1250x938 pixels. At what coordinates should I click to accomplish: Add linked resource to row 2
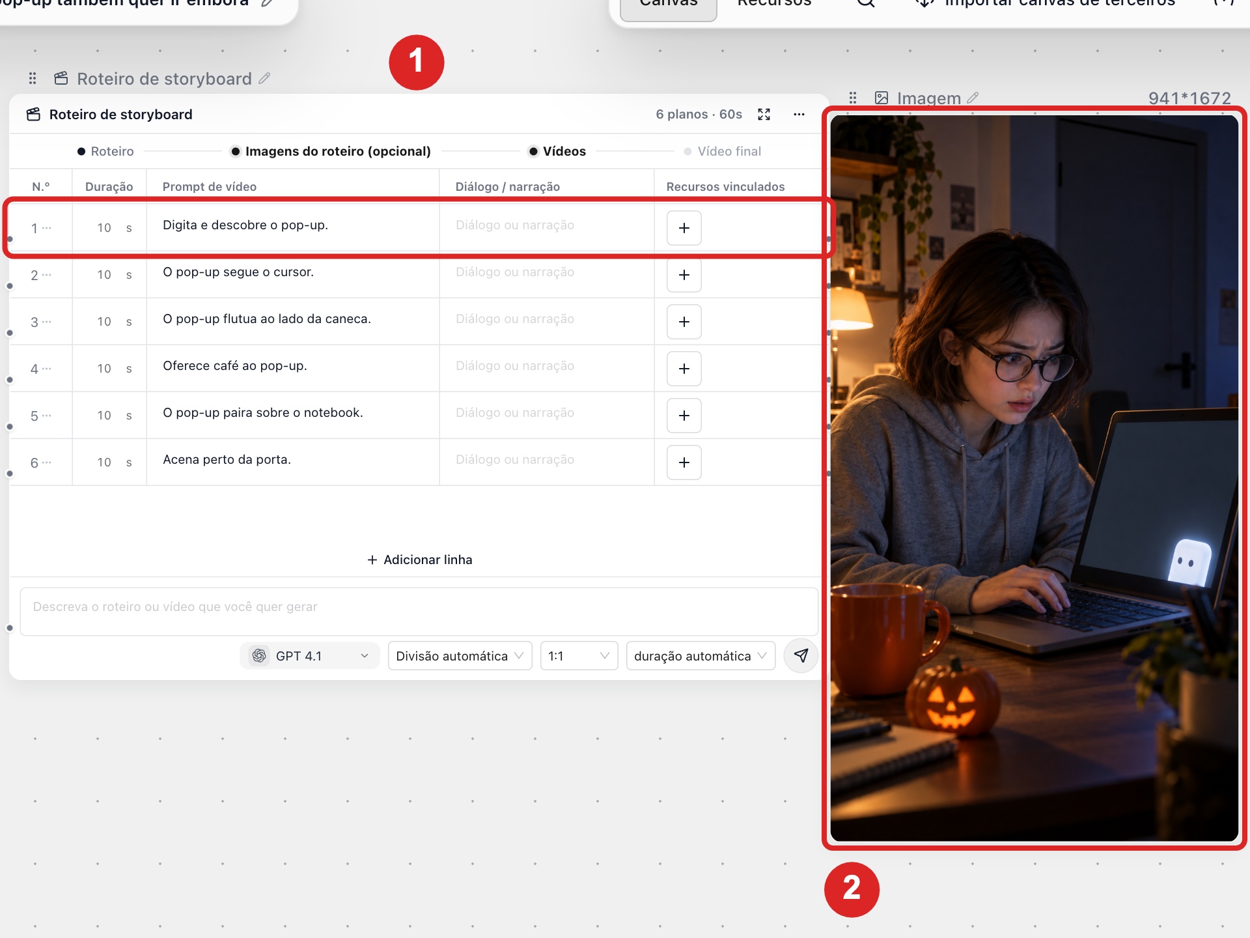(x=684, y=275)
